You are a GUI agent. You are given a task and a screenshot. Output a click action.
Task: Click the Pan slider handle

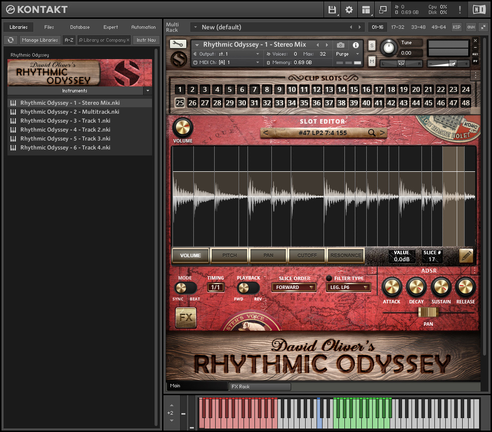pyautogui.click(x=428, y=312)
